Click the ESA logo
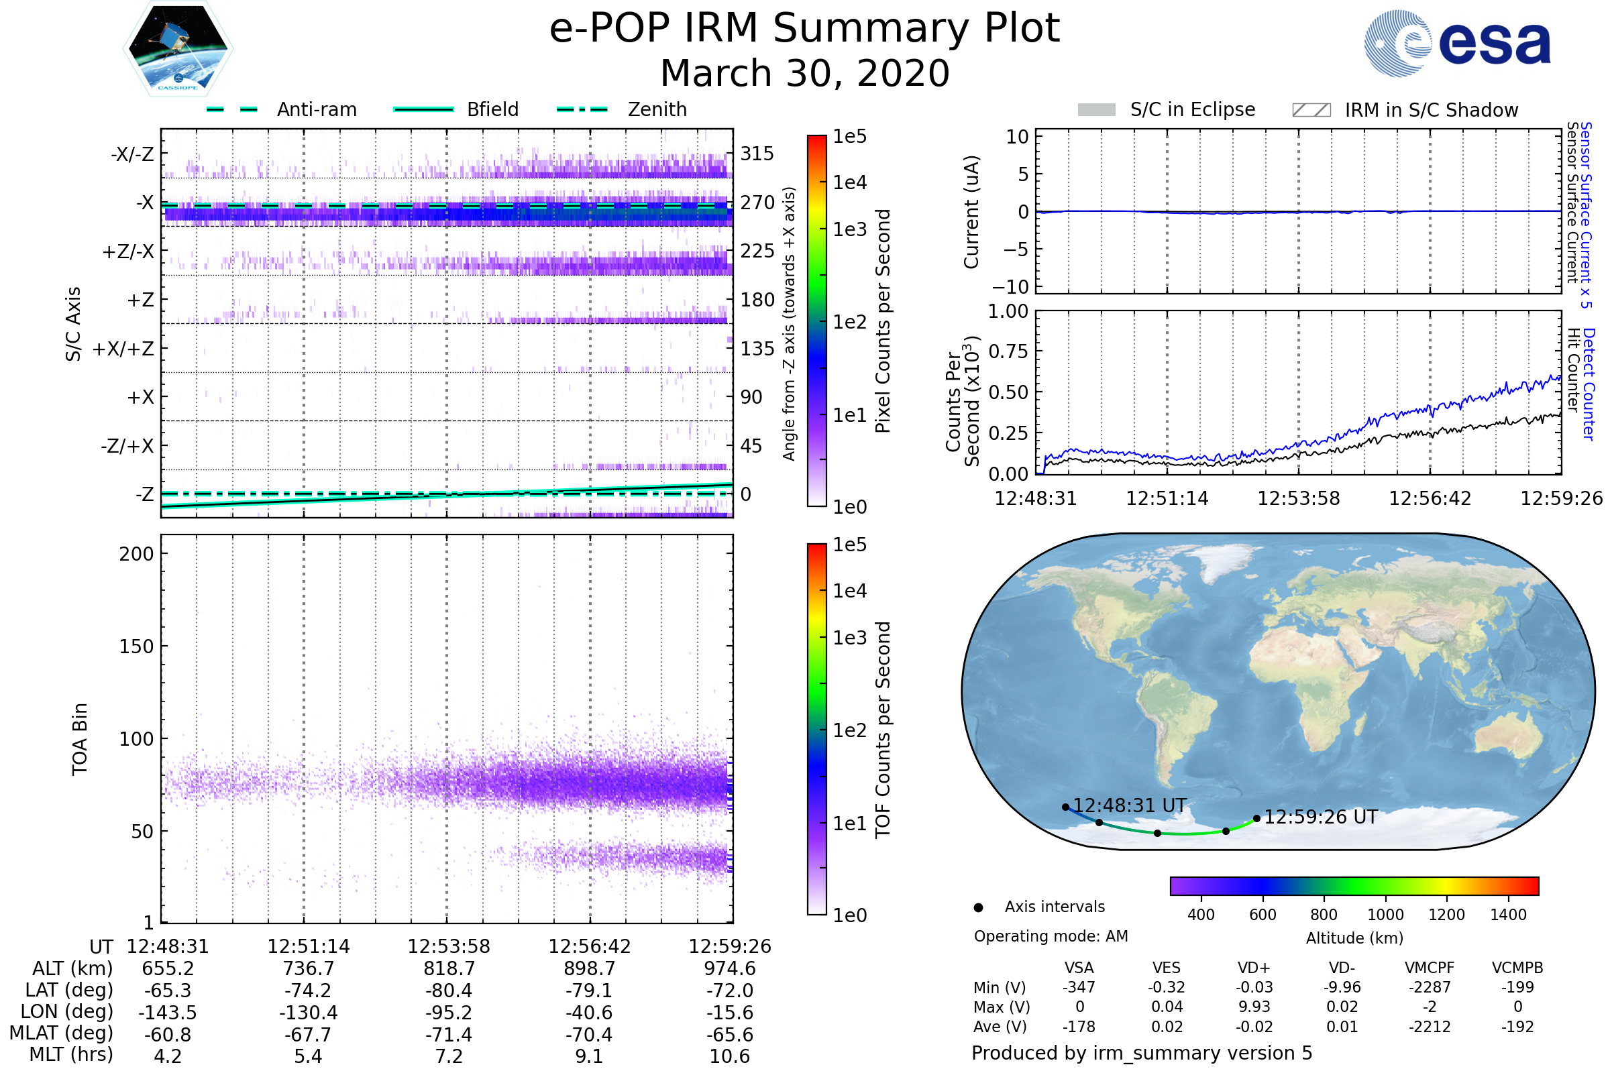Image resolution: width=1610 pixels, height=1073 pixels. pyautogui.click(x=1456, y=43)
